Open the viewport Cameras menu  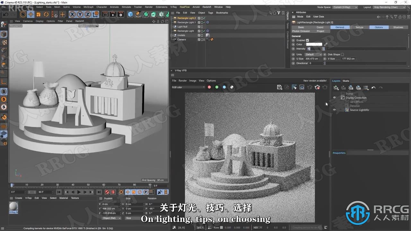pos(28,21)
